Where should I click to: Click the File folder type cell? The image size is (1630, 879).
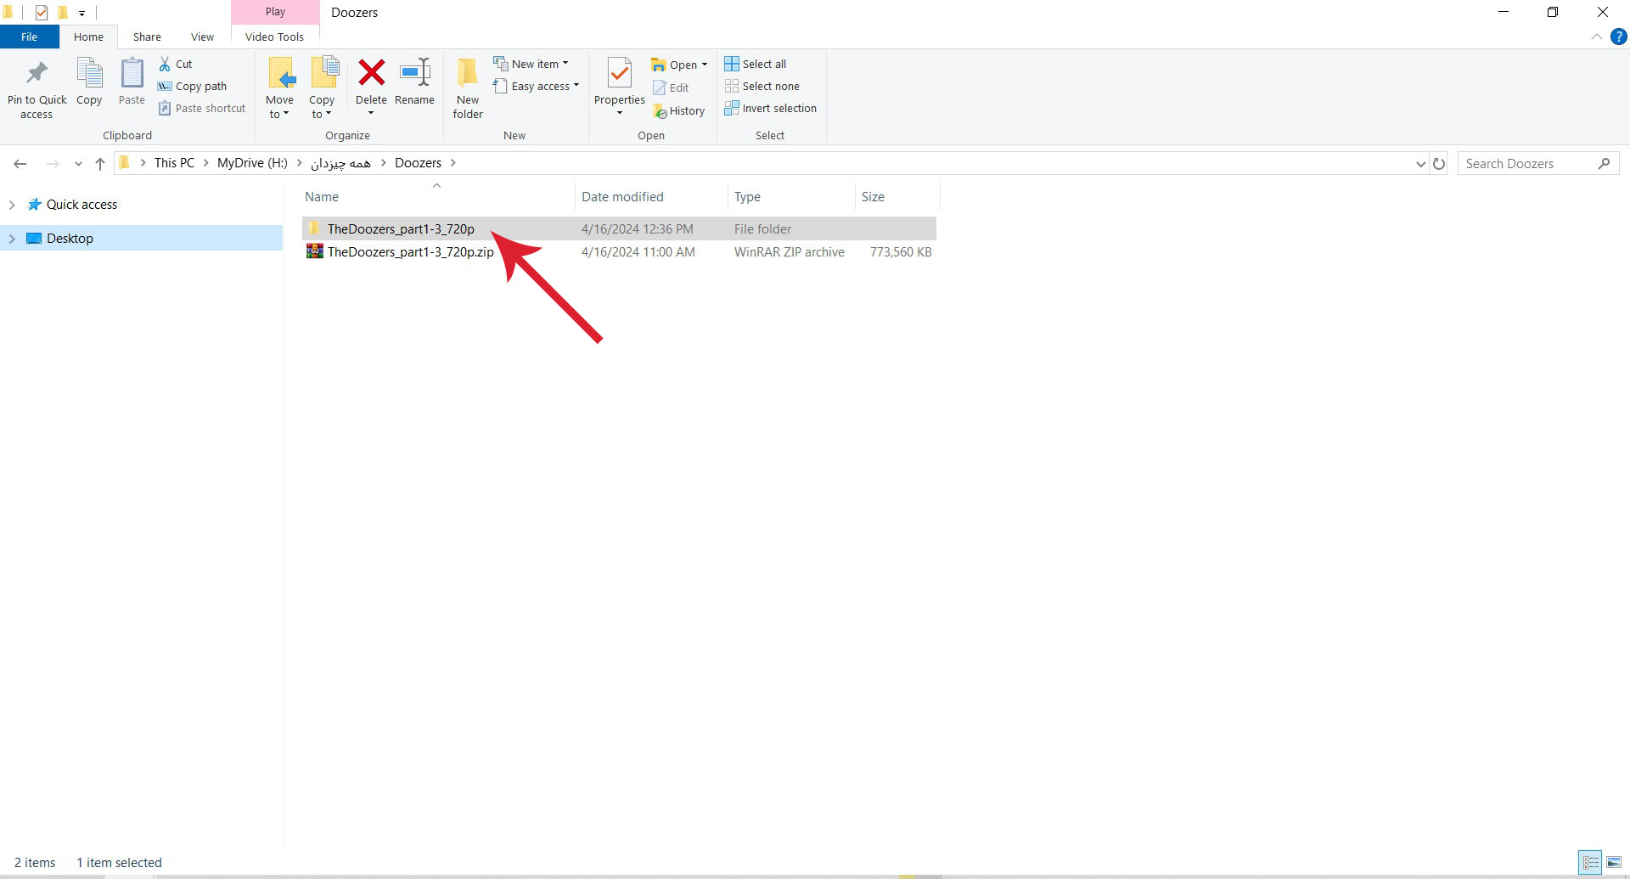click(x=762, y=229)
